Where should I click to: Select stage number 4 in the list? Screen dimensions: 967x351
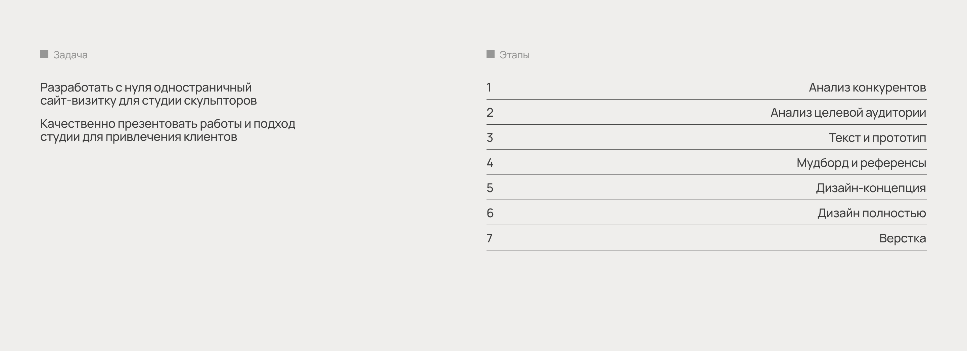pyautogui.click(x=490, y=163)
